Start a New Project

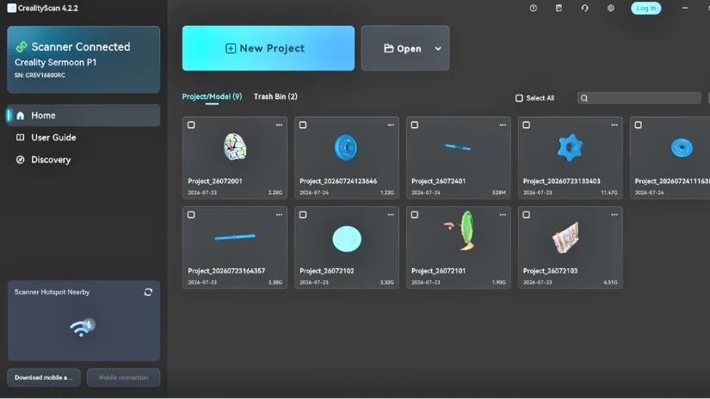pyautogui.click(x=268, y=48)
